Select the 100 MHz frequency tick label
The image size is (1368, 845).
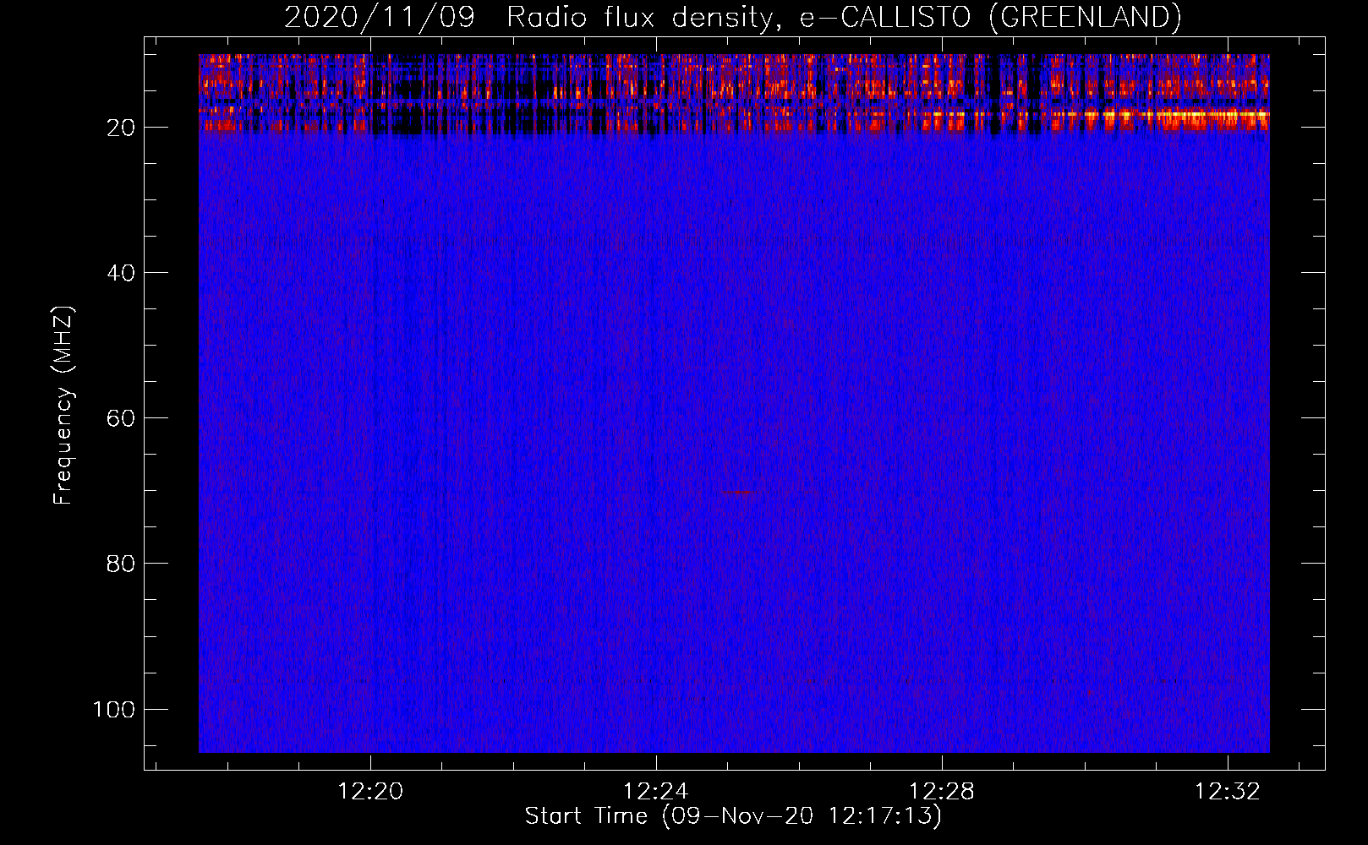114,709
